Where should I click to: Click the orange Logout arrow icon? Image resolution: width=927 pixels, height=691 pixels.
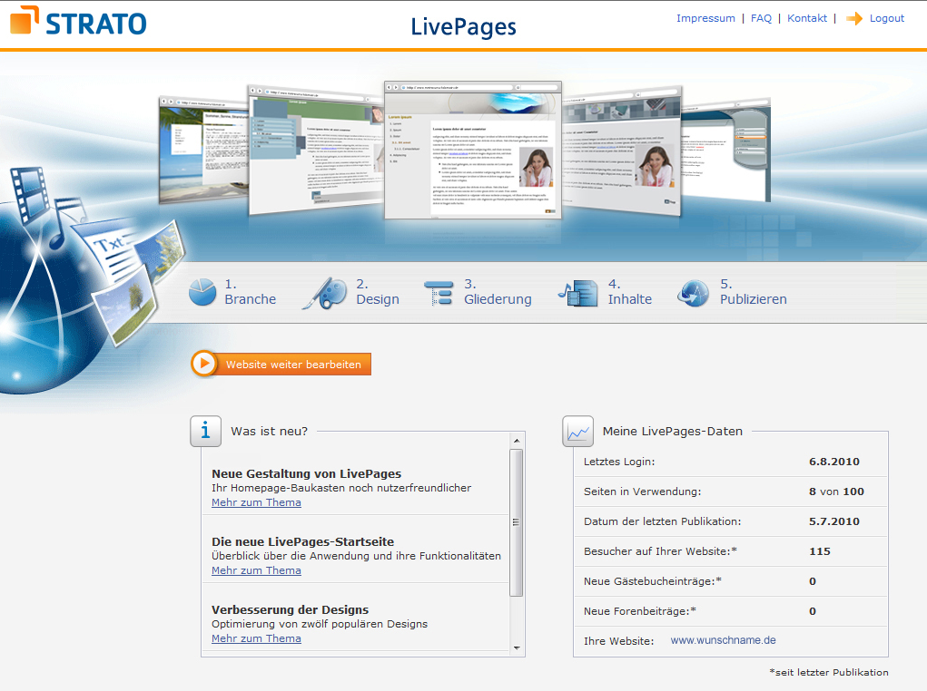(x=853, y=19)
